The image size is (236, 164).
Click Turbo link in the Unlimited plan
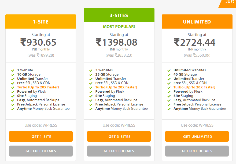pyautogui.click(x=194, y=87)
